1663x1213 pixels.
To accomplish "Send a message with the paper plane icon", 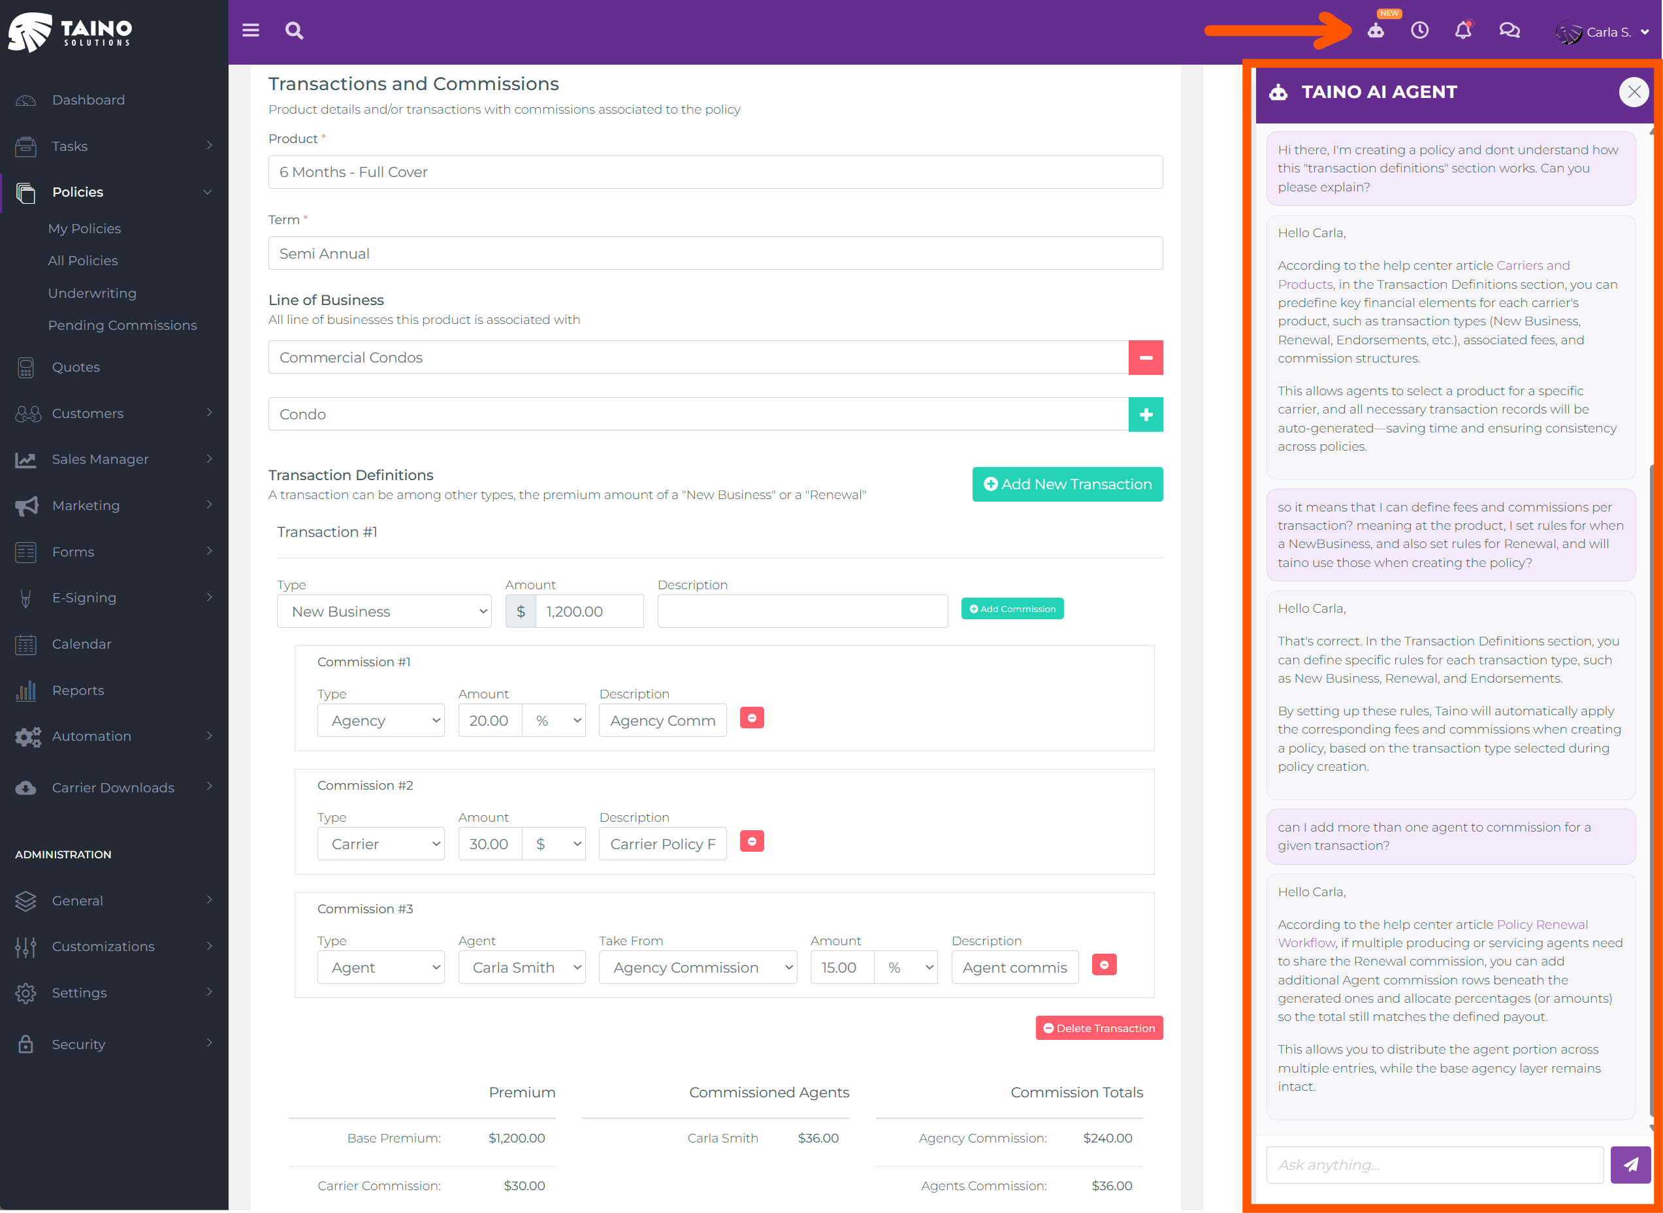I will pos(1631,1165).
